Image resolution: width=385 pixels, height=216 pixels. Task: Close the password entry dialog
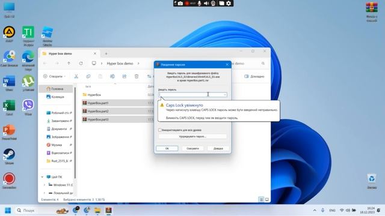click(x=227, y=65)
